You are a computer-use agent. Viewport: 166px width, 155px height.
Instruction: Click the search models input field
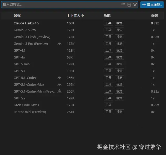[x=69, y=5]
